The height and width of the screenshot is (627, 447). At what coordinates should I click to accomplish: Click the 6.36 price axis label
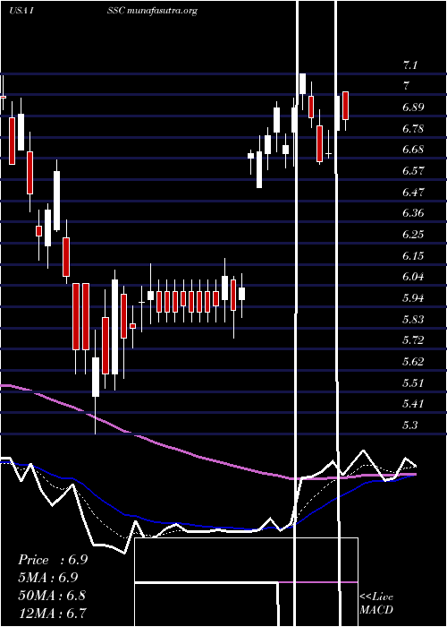pyautogui.click(x=413, y=213)
